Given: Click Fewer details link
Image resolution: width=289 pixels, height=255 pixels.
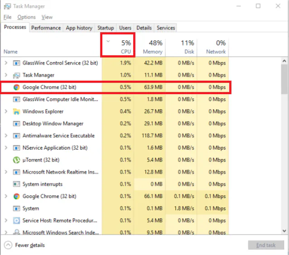Looking at the screenshot, I should point(30,245).
